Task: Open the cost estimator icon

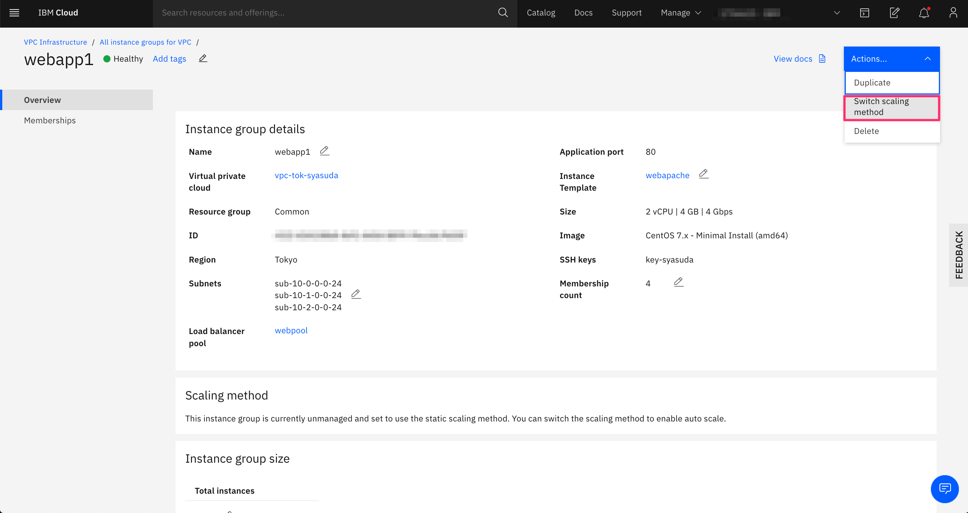Action: [894, 13]
